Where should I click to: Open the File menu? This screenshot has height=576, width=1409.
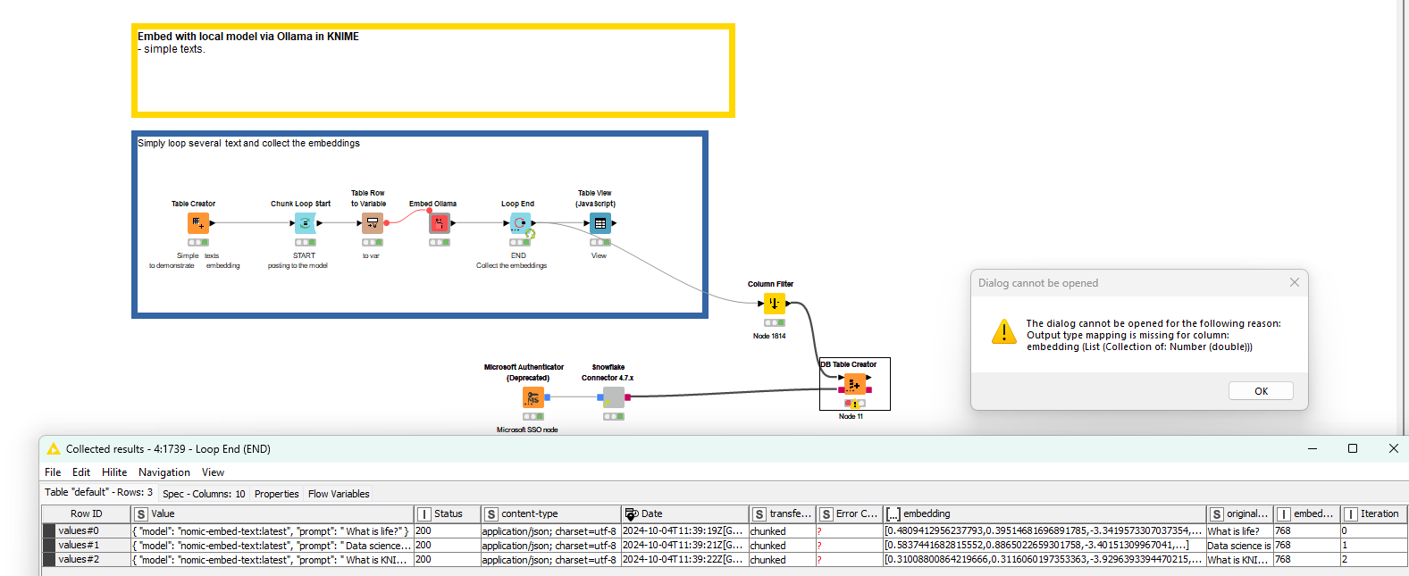coord(53,472)
